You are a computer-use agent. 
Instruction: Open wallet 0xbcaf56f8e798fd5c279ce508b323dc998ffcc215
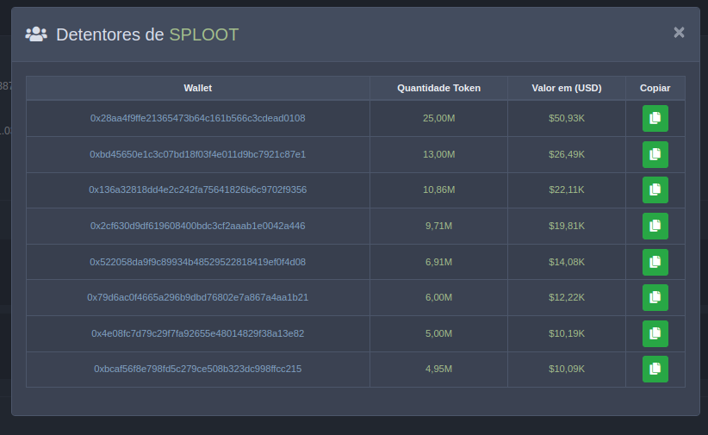point(198,369)
